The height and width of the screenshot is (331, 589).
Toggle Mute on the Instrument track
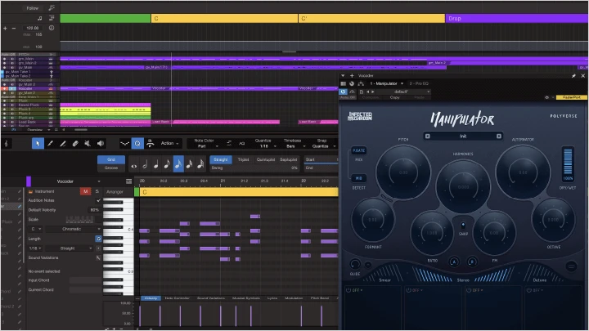(85, 191)
